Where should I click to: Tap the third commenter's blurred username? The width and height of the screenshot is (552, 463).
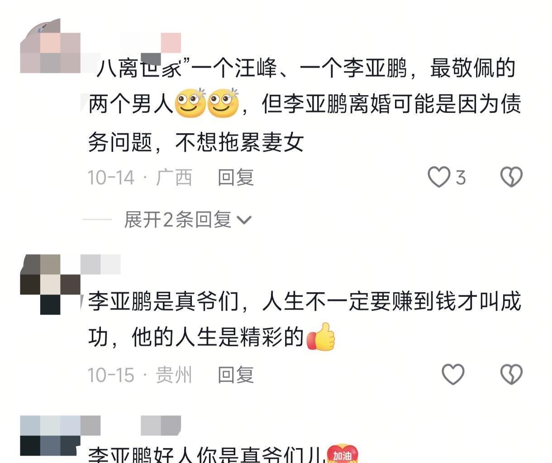coord(131,426)
